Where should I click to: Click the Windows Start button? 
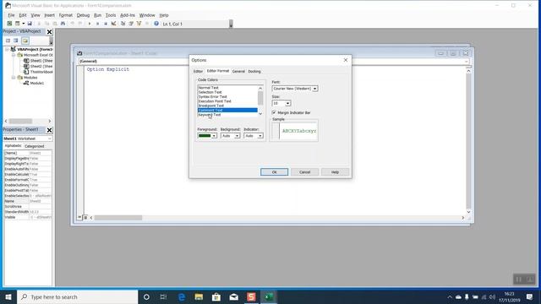click(x=8, y=296)
